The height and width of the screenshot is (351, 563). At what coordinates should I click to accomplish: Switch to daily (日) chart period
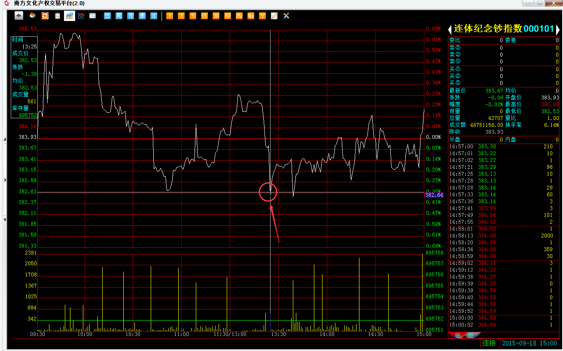[x=107, y=16]
